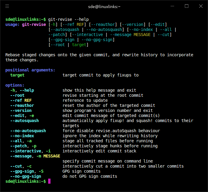Click the '--root' option in list
This screenshot has height=192, width=208.
(17, 95)
